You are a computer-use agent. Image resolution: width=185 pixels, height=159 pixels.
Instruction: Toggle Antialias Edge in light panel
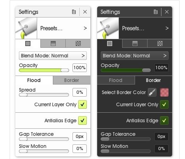pos(82,120)
